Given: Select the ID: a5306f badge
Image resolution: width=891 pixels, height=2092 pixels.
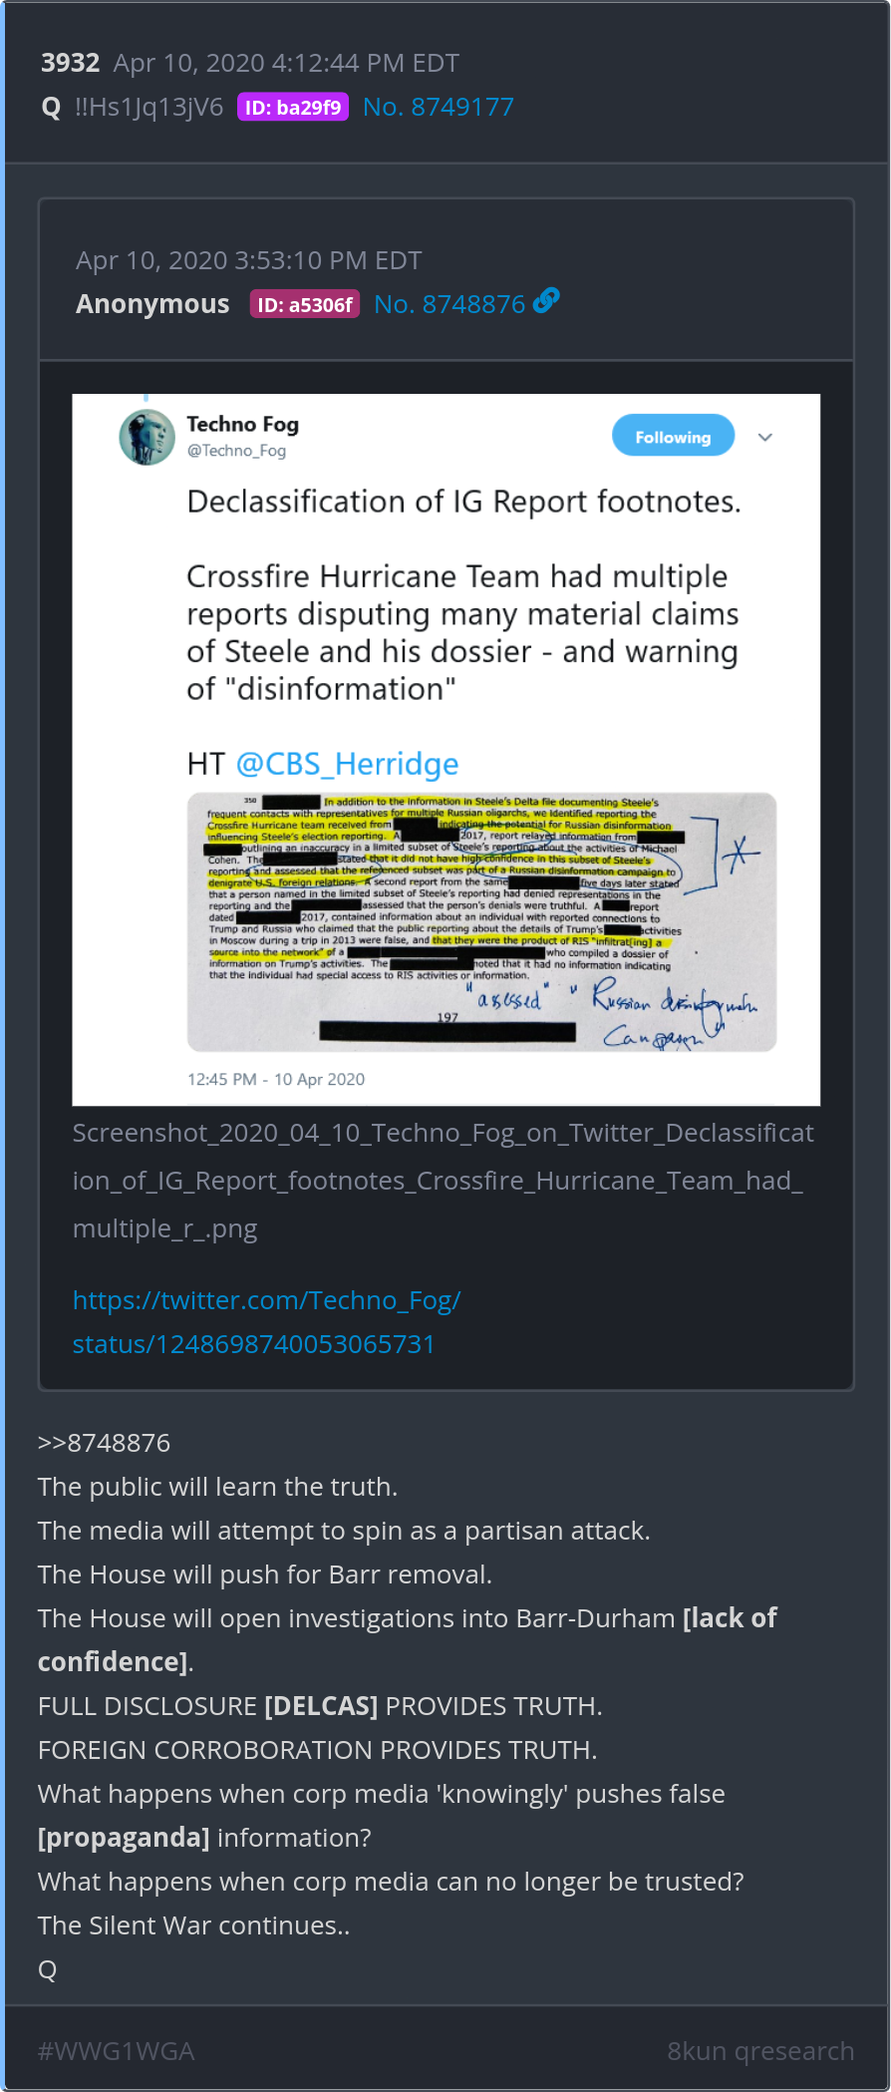Looking at the screenshot, I should 304,304.
